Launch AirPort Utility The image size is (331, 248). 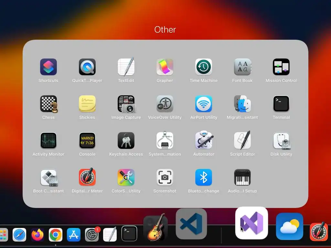point(204,104)
